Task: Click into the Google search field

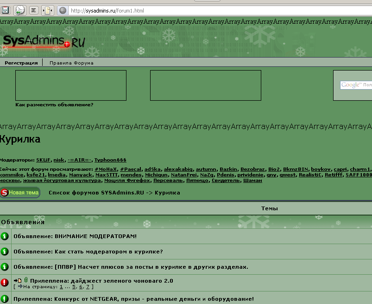Action: (x=356, y=85)
